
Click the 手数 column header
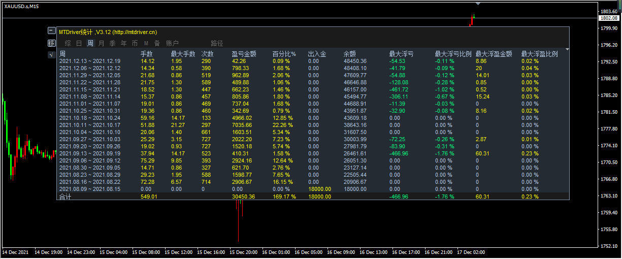point(147,53)
